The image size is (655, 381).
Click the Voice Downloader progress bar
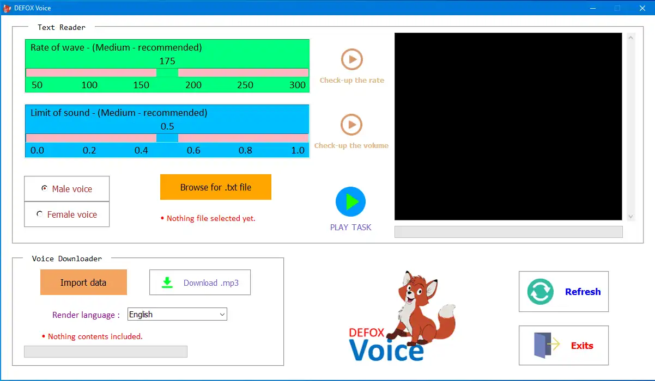(x=106, y=352)
